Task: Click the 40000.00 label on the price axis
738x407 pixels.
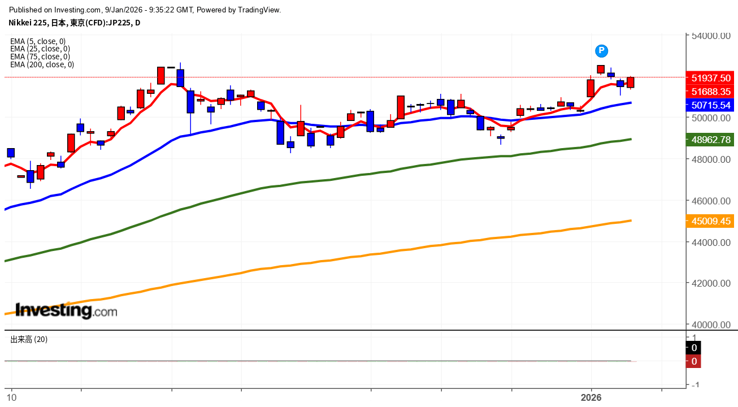Action: [x=711, y=324]
